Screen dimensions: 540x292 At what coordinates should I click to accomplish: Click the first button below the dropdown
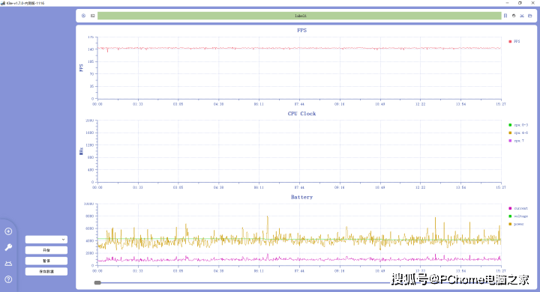46,250
